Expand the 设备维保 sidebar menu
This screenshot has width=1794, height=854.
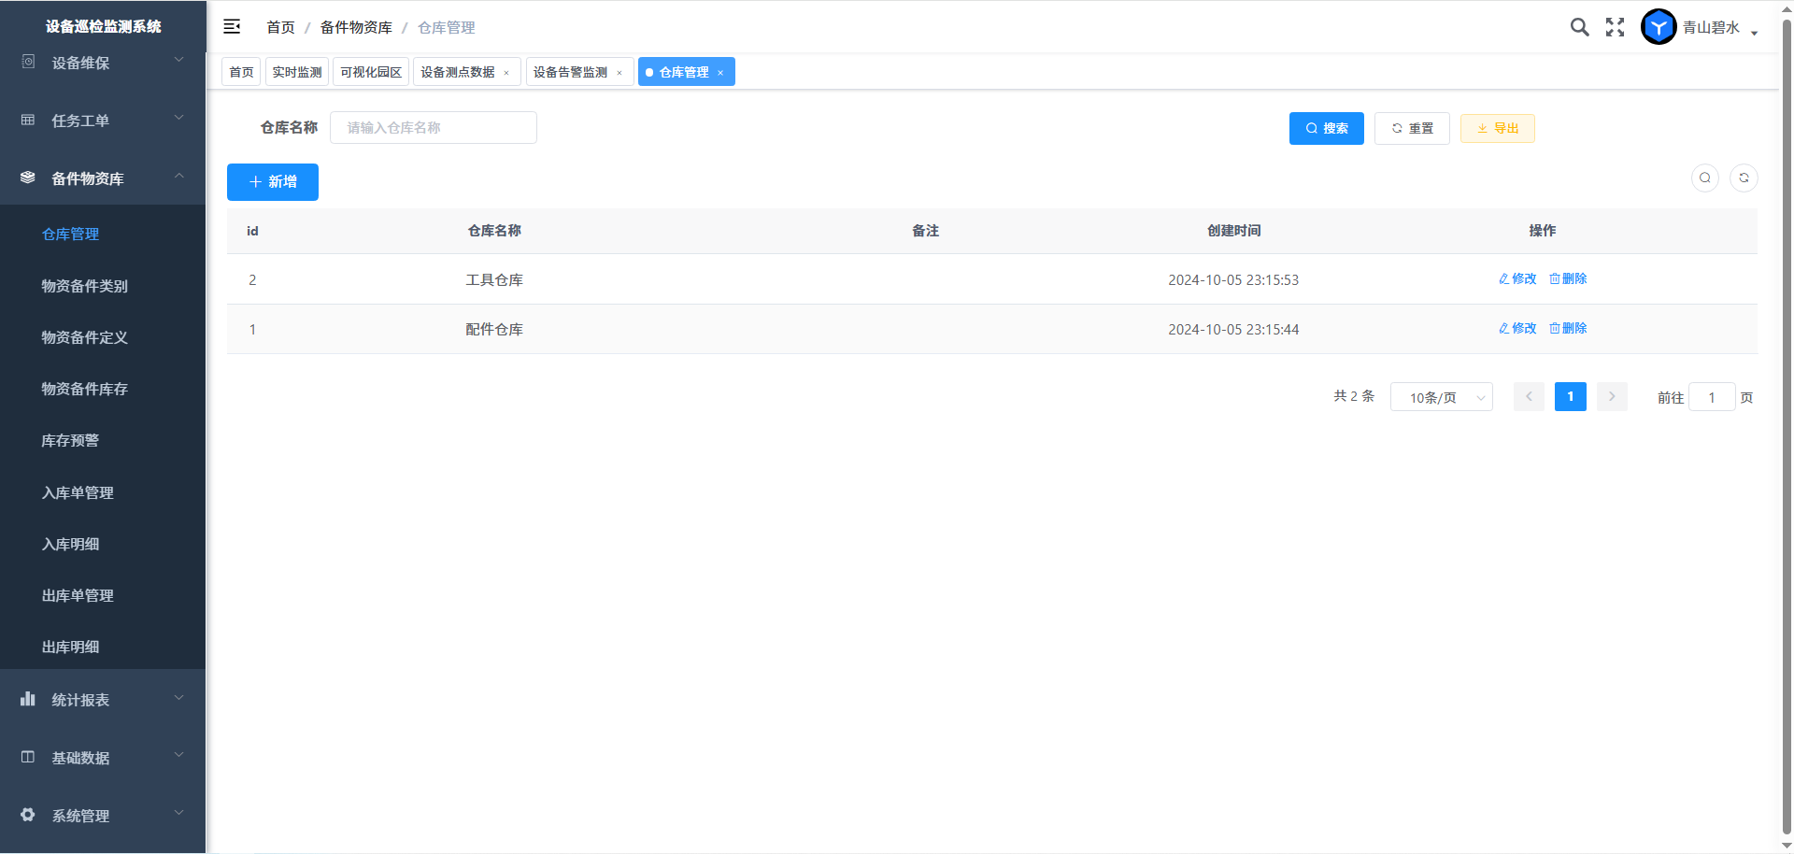pos(103,63)
